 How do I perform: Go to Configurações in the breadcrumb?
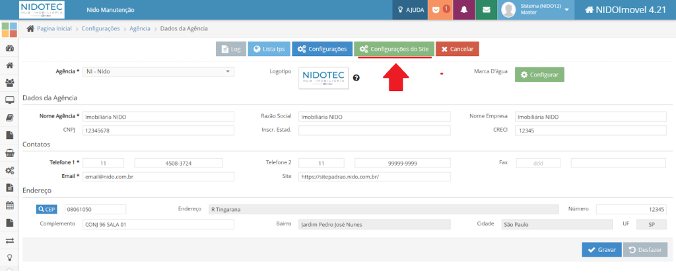click(x=100, y=29)
